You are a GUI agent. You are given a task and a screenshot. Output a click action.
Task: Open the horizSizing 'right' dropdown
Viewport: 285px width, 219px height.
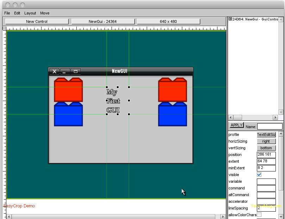click(x=266, y=141)
